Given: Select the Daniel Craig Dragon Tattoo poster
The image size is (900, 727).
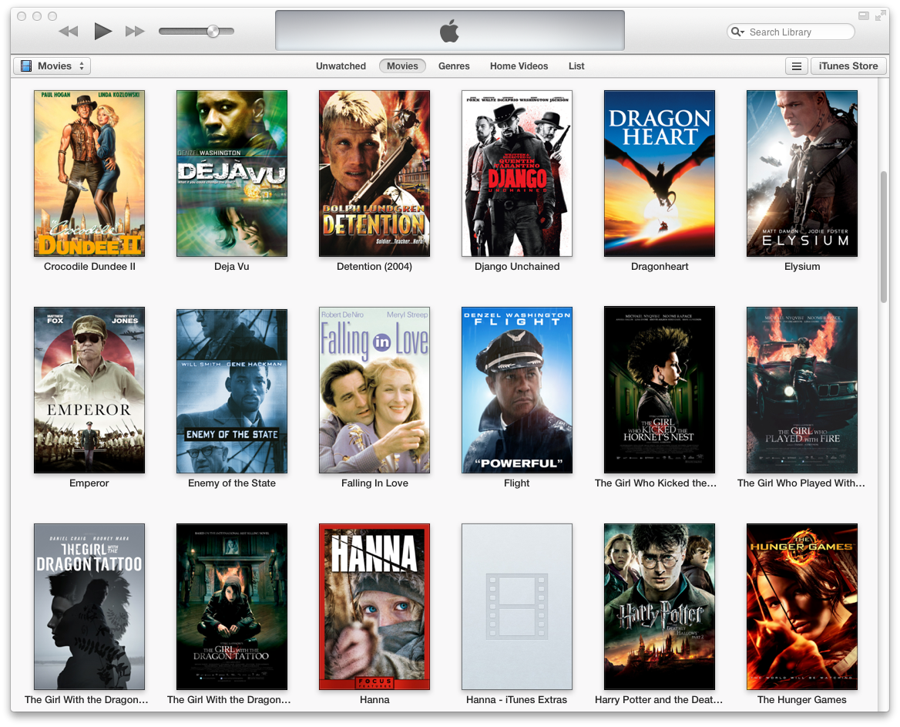Looking at the screenshot, I should tap(89, 607).
